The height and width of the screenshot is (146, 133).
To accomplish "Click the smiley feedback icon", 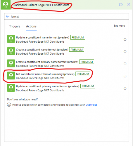I will coord(9,105).
